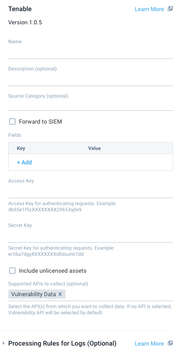Select the Source Category (optional) field
The image size is (178, 353).
[x=91, y=105]
